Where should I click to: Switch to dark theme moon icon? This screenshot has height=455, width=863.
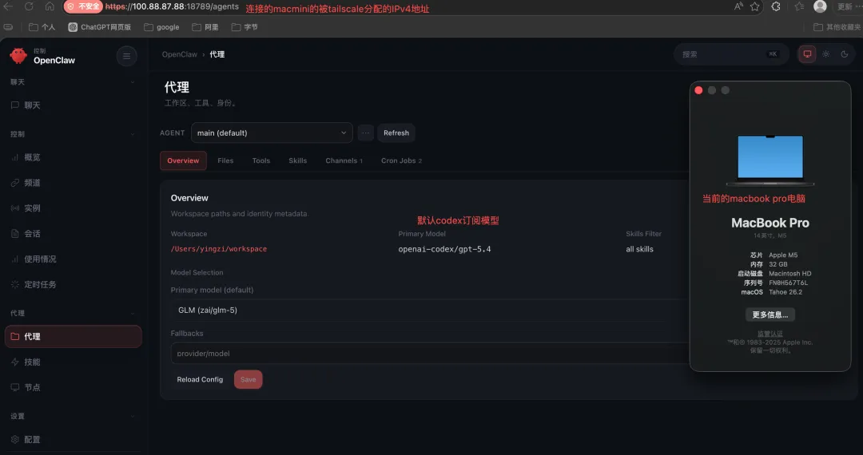pos(845,54)
